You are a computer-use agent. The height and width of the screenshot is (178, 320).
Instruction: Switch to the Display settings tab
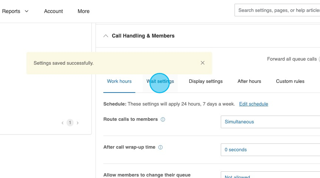[x=206, y=81]
